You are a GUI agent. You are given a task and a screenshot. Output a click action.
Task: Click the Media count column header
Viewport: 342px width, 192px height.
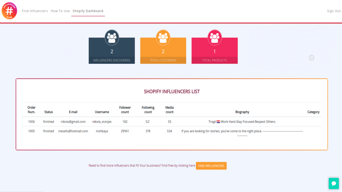tap(169, 110)
